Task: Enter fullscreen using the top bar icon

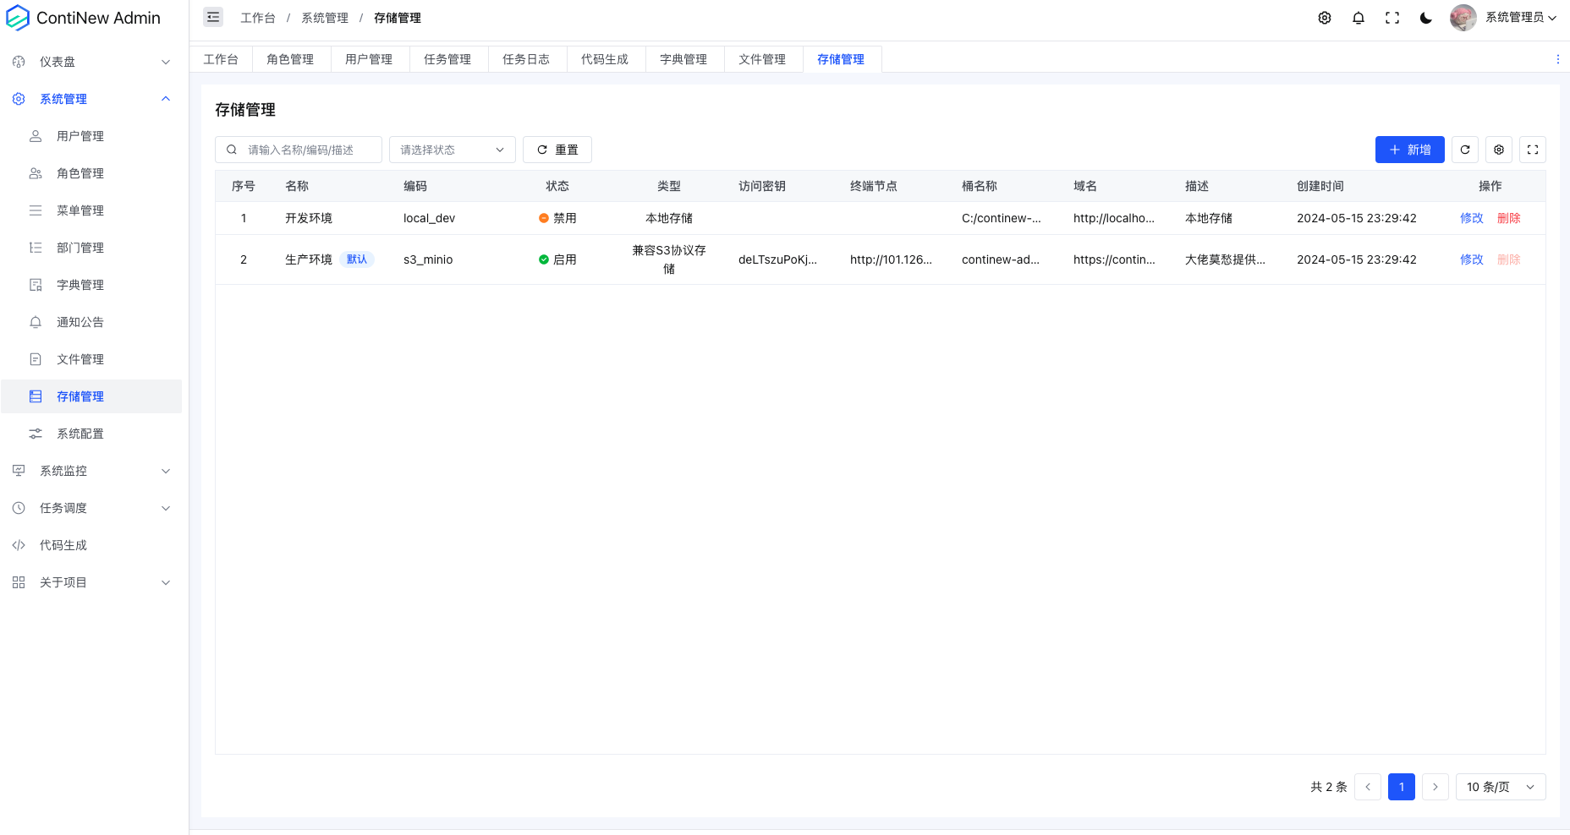Action: point(1392,17)
